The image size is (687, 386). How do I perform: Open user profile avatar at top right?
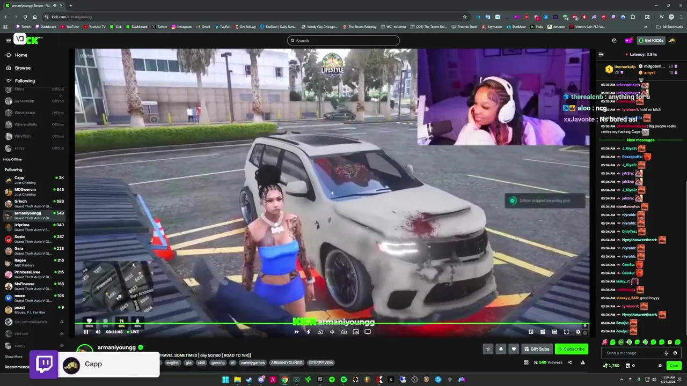point(672,41)
